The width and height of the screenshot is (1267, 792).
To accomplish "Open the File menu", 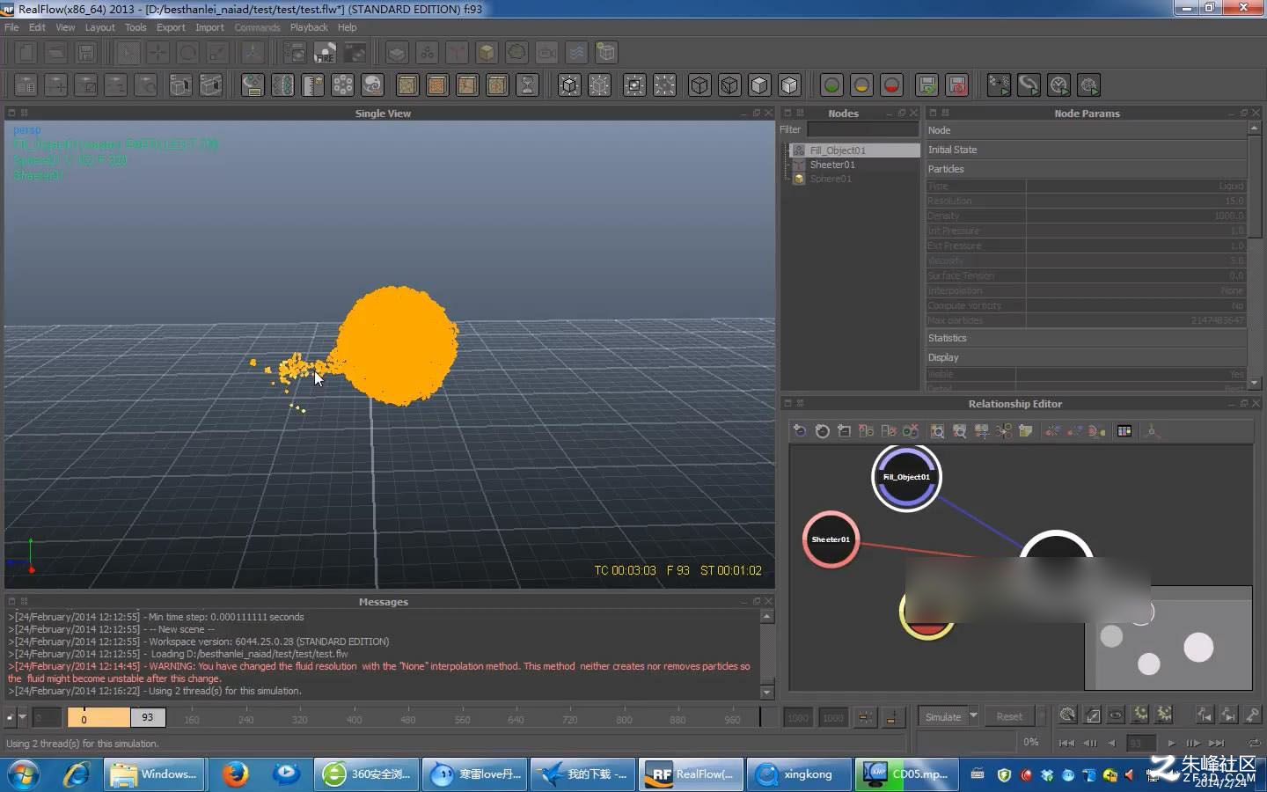I will (11, 27).
